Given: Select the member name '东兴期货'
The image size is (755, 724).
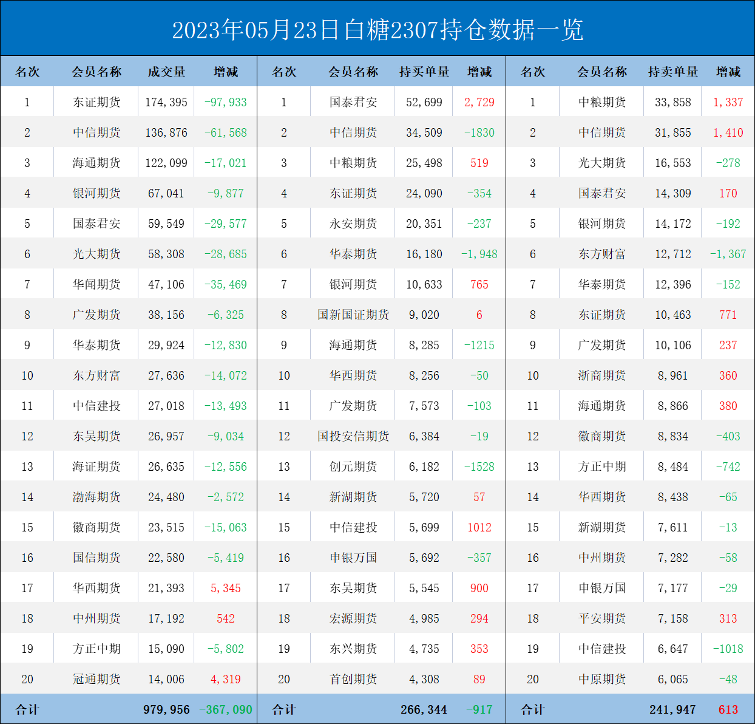Looking at the screenshot, I should pos(353,649).
